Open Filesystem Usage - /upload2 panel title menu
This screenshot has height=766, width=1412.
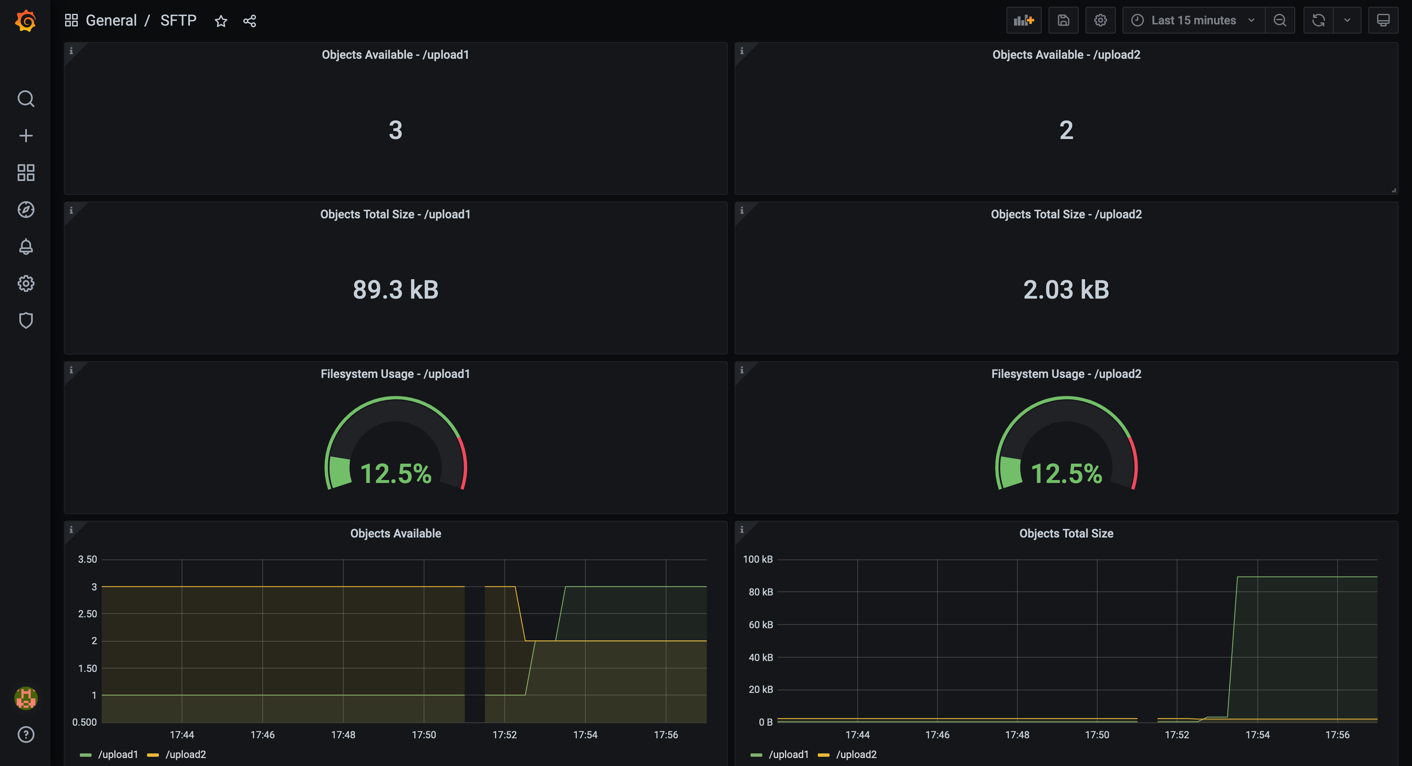(1066, 374)
